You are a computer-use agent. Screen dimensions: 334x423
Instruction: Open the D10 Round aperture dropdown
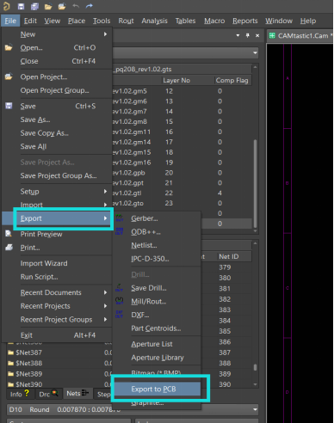(x=255, y=409)
